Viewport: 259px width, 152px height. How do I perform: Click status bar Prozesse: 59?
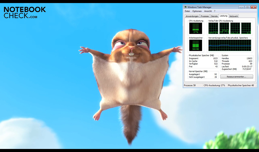click(x=190, y=85)
